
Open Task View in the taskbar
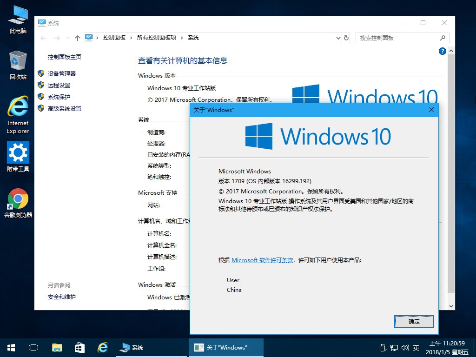click(x=33, y=348)
